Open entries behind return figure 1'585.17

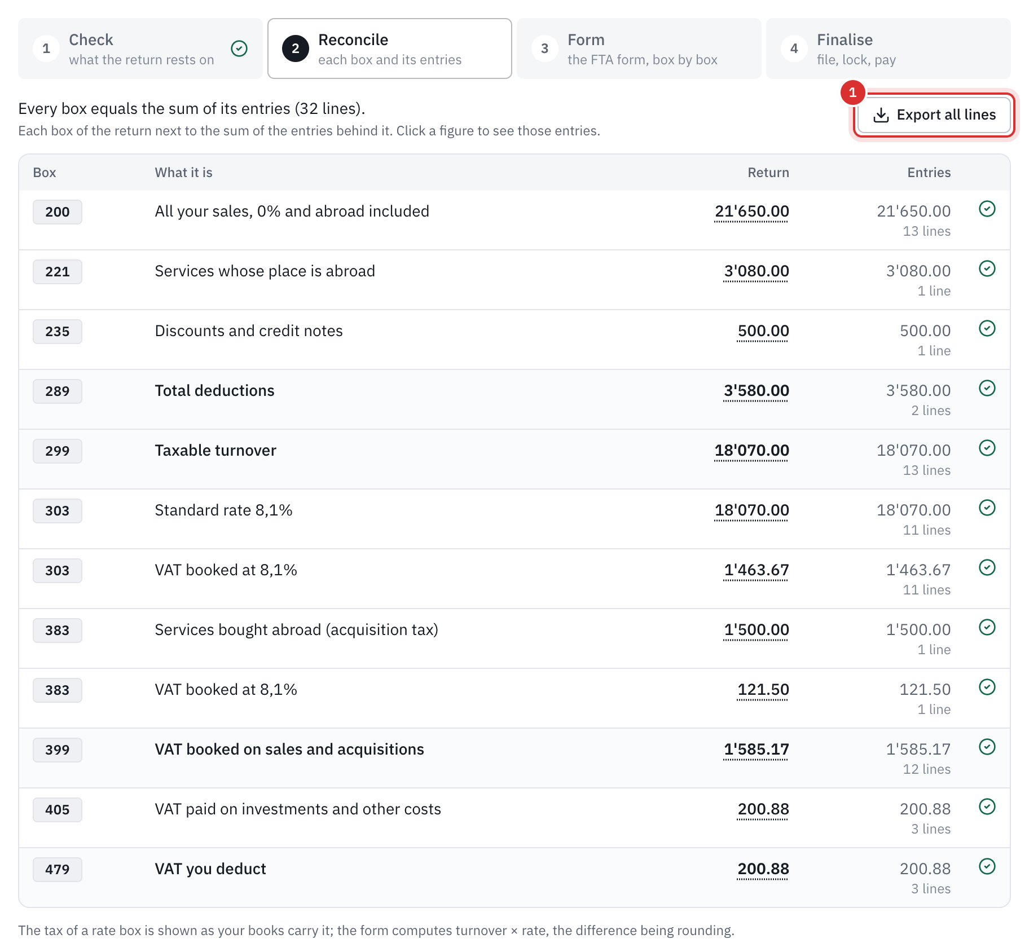(x=756, y=750)
